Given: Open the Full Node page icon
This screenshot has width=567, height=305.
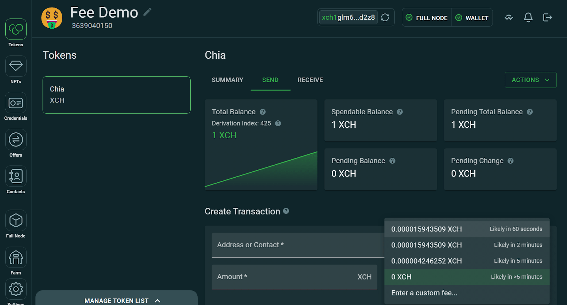Looking at the screenshot, I should pyautogui.click(x=16, y=220).
